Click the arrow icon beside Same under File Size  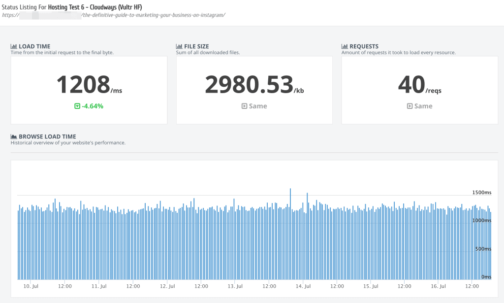(244, 106)
